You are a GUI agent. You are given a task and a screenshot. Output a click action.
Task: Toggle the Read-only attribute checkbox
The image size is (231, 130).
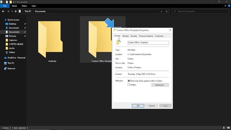[128, 81]
